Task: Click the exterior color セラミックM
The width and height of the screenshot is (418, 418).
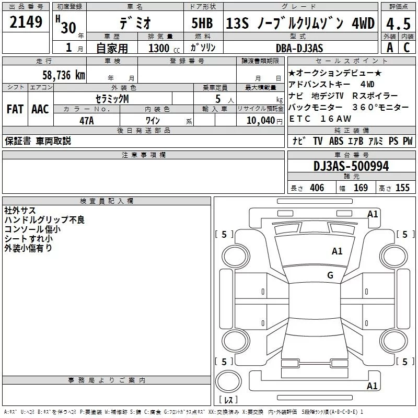Action: click(x=112, y=99)
